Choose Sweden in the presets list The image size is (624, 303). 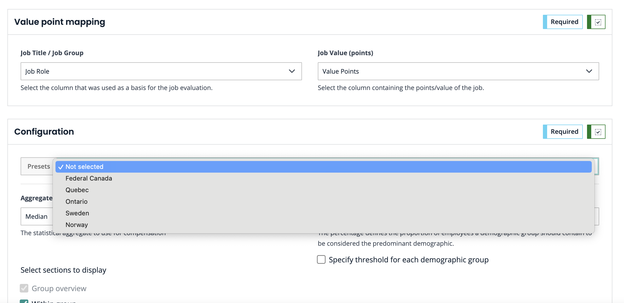pos(77,213)
